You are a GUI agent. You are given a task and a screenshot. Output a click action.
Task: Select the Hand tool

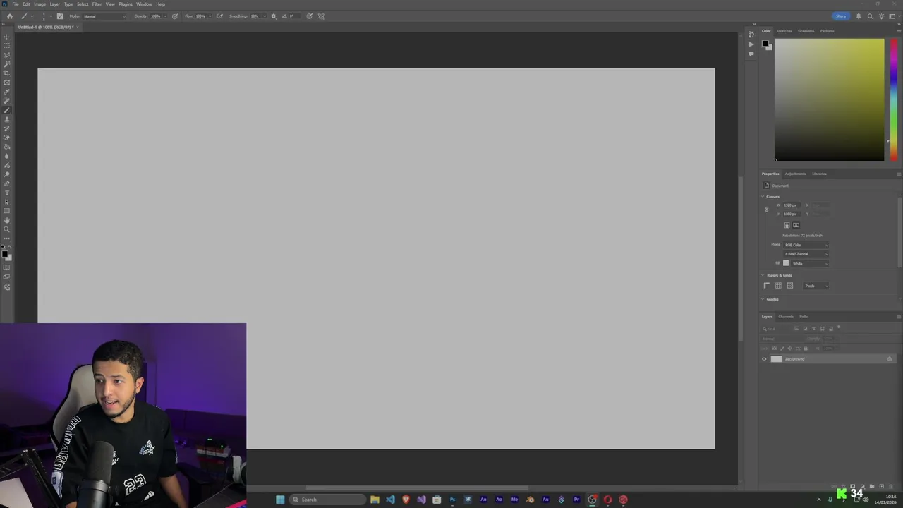(7, 220)
